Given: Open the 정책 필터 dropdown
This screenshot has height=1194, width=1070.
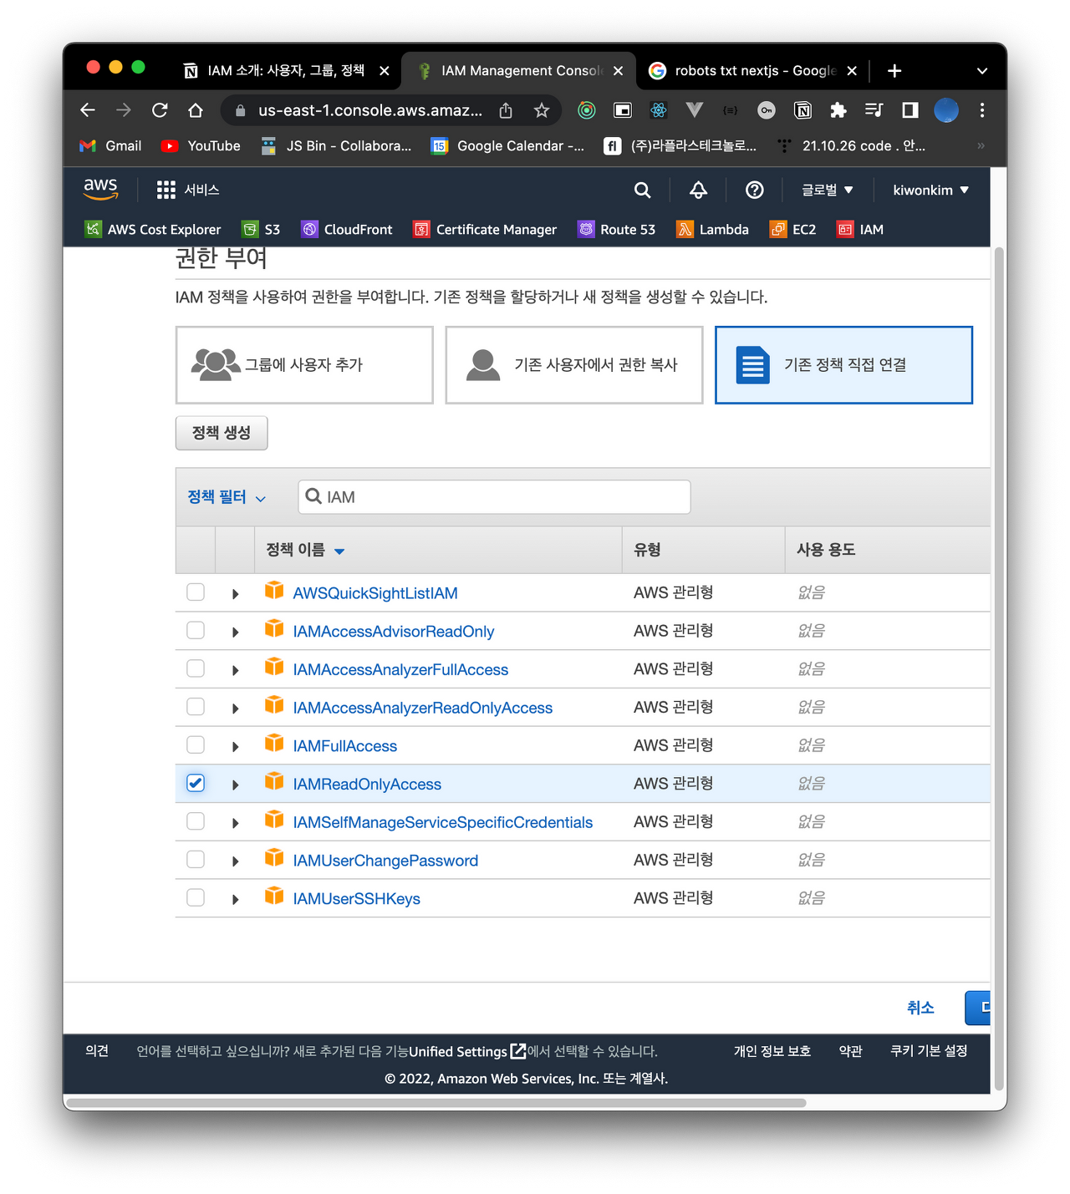Looking at the screenshot, I should pos(227,497).
